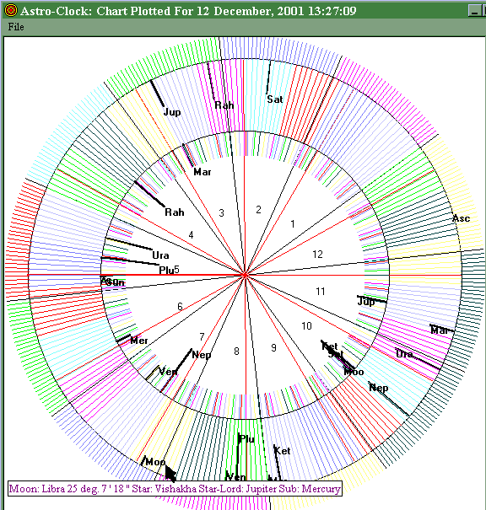
Task: Click the Sat label in the outer ring
Action: (275, 99)
